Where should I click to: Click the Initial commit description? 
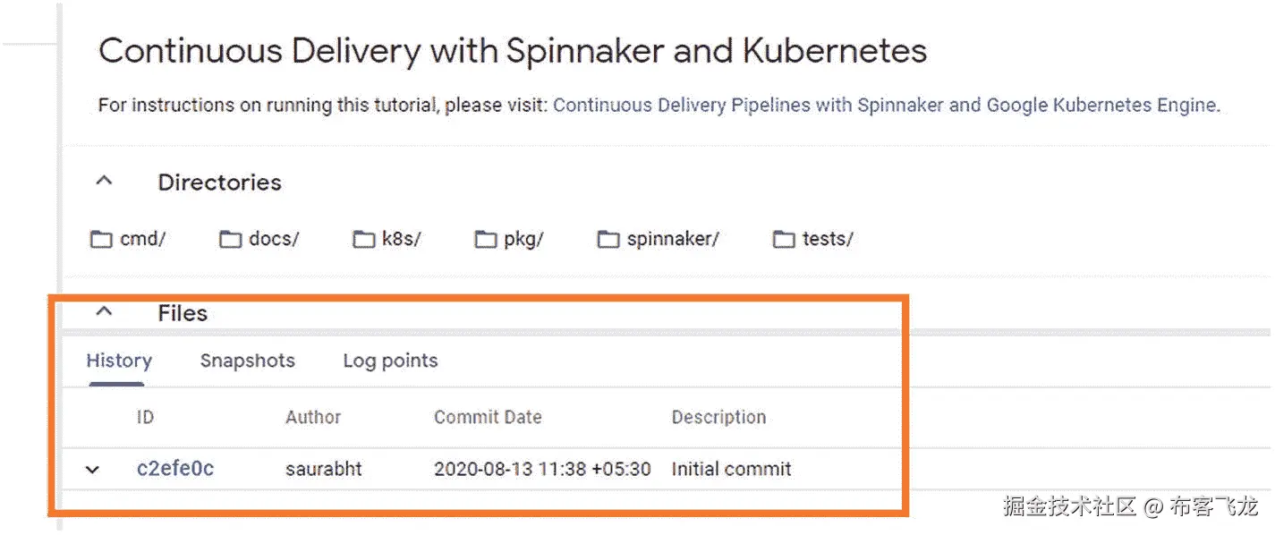pyautogui.click(x=731, y=469)
